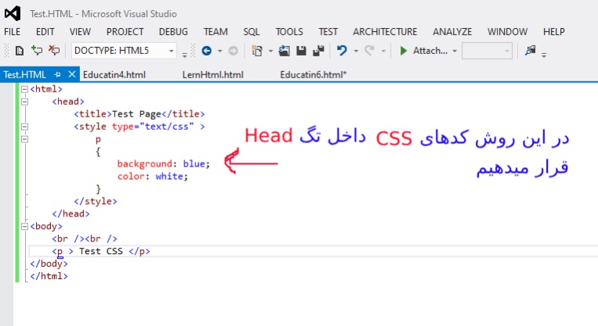Click the Navigate Backward arrow icon

[207, 51]
